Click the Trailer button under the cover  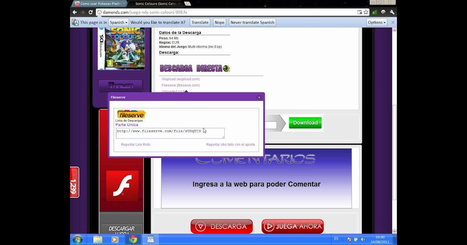click(x=120, y=86)
